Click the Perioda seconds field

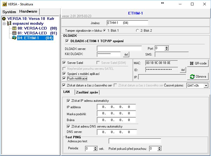(x=89, y=148)
